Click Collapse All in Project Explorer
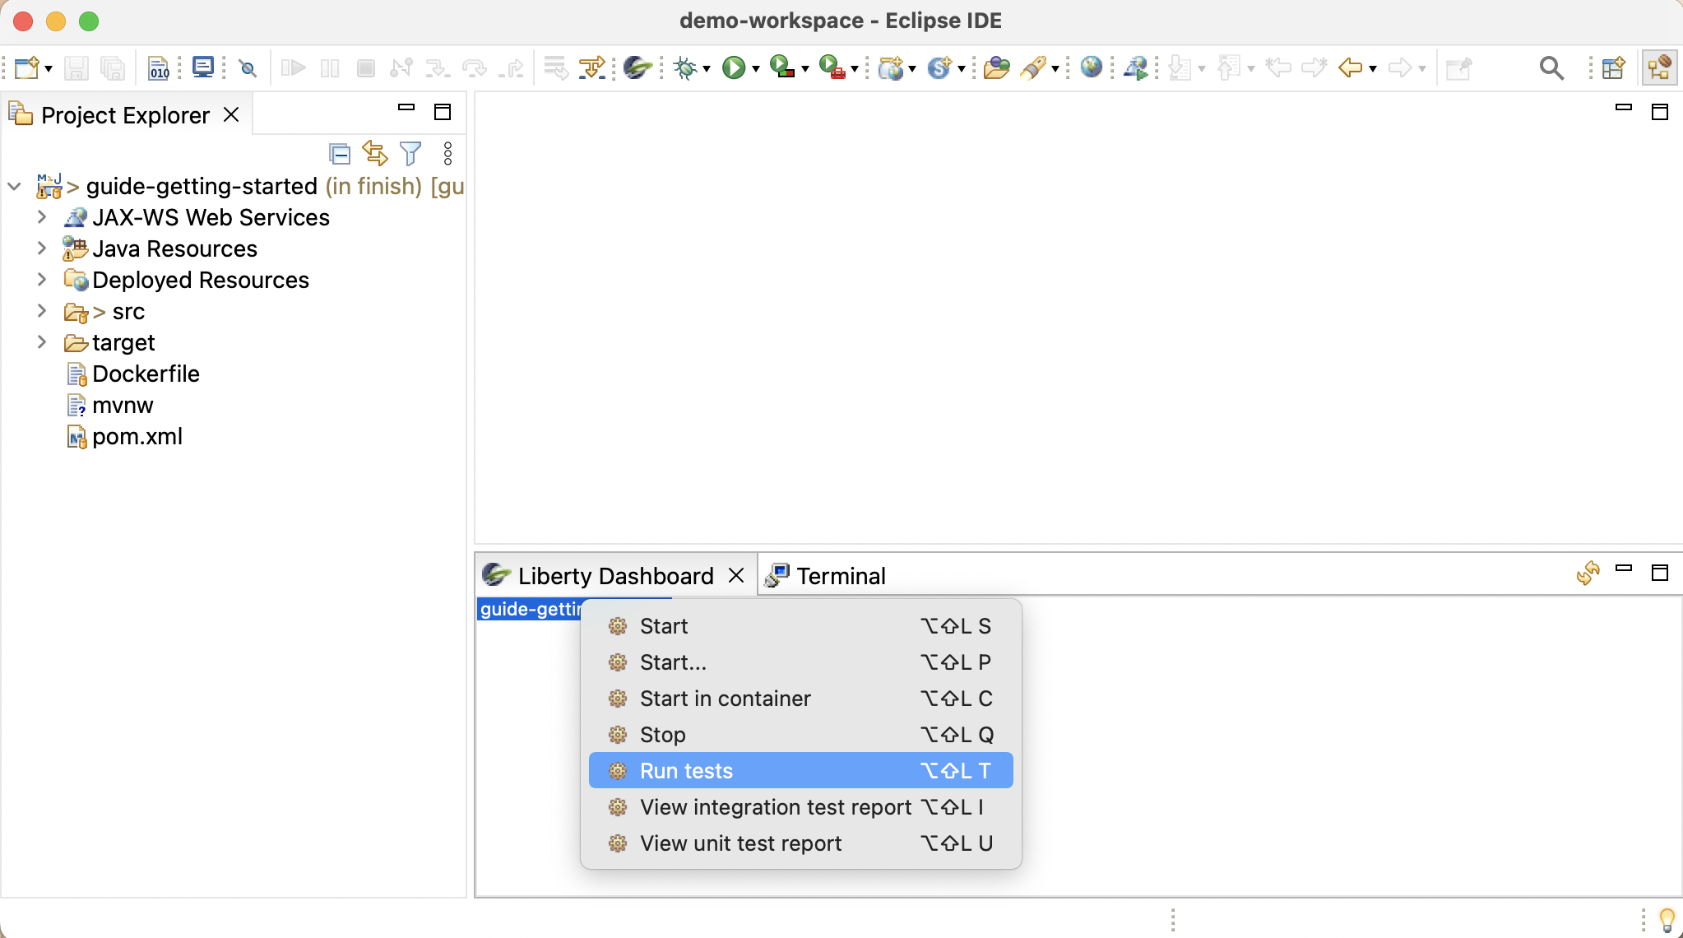Viewport: 1683px width, 938px height. (x=340, y=154)
